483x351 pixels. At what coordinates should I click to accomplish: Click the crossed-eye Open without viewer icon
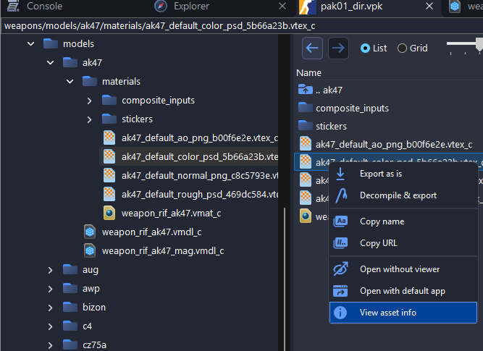coord(340,268)
